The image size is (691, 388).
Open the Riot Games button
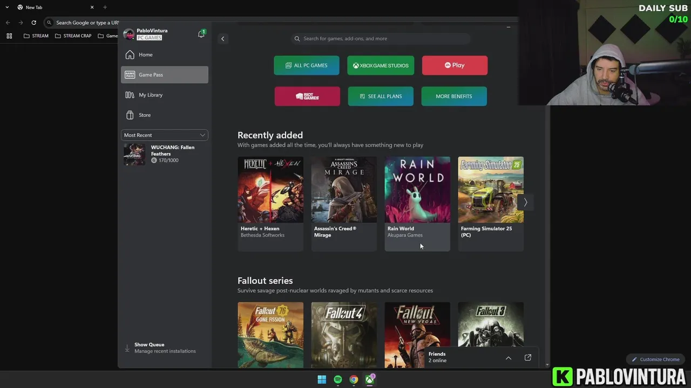click(x=307, y=96)
